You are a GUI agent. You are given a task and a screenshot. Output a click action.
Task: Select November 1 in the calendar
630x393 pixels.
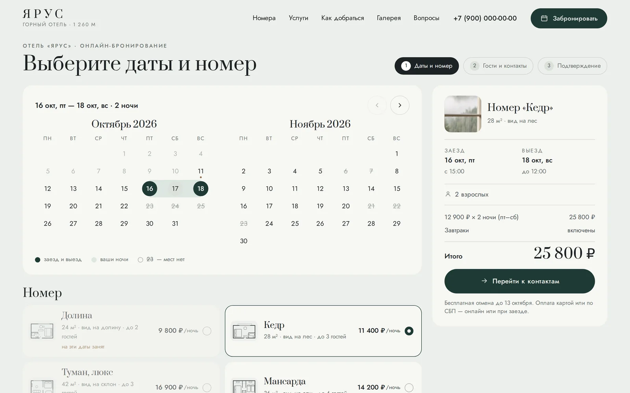[397, 154]
